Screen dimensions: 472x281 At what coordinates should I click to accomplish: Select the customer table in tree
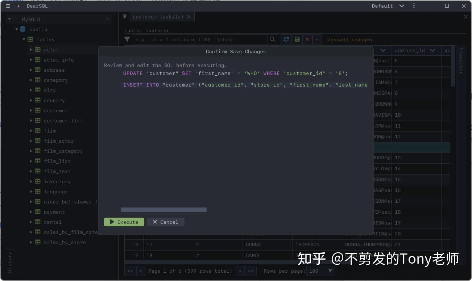pyautogui.click(x=56, y=110)
